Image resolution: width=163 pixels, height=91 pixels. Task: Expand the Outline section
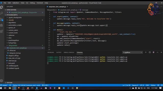[x=25, y=83]
